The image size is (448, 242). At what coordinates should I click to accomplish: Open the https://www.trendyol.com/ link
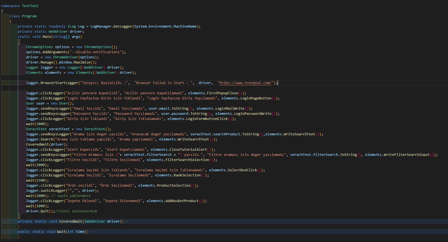(246, 83)
